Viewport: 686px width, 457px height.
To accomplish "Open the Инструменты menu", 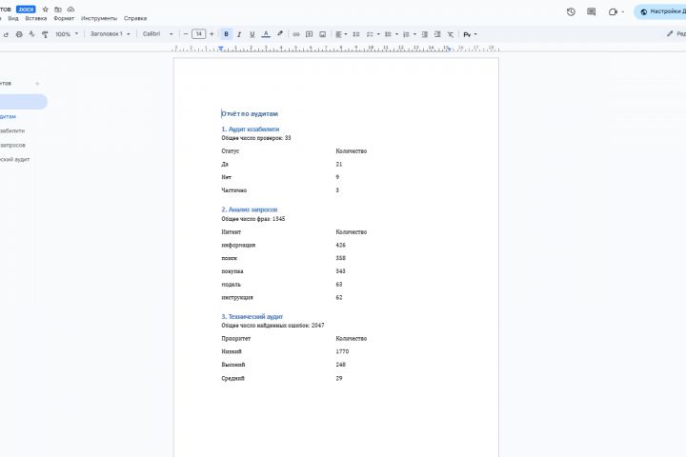I will coord(99,18).
